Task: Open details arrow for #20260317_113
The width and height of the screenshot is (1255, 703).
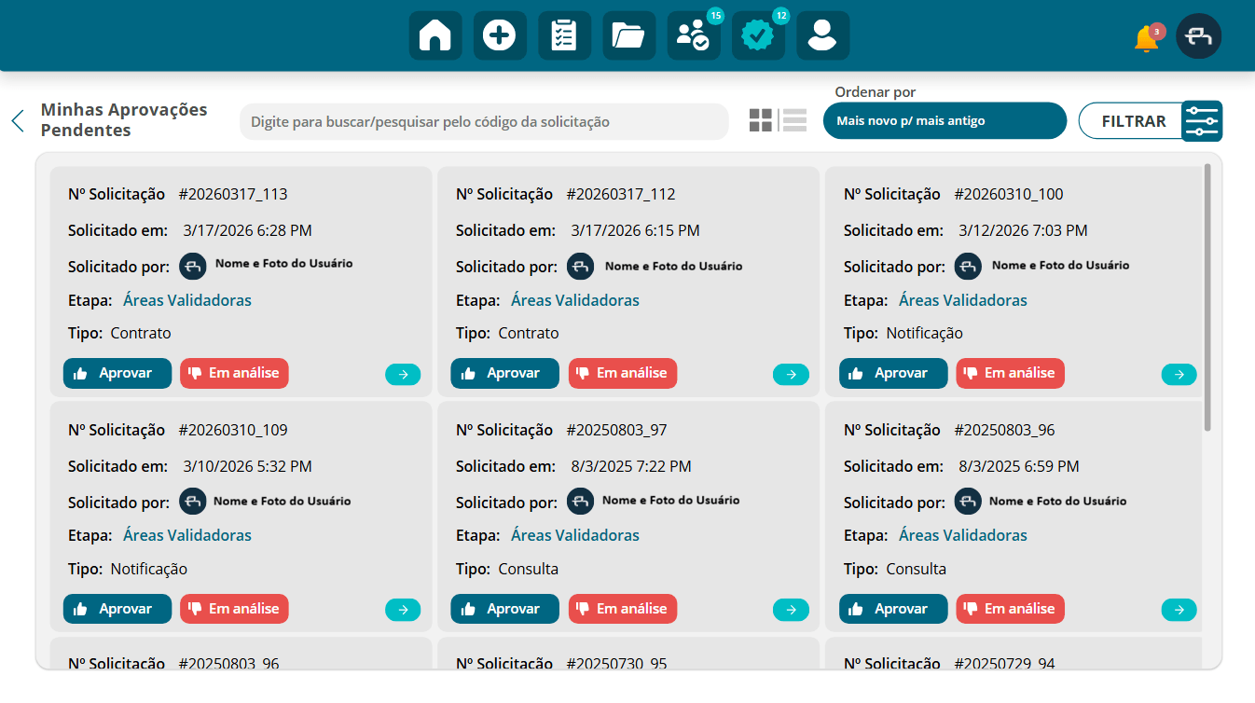Action: (x=403, y=375)
